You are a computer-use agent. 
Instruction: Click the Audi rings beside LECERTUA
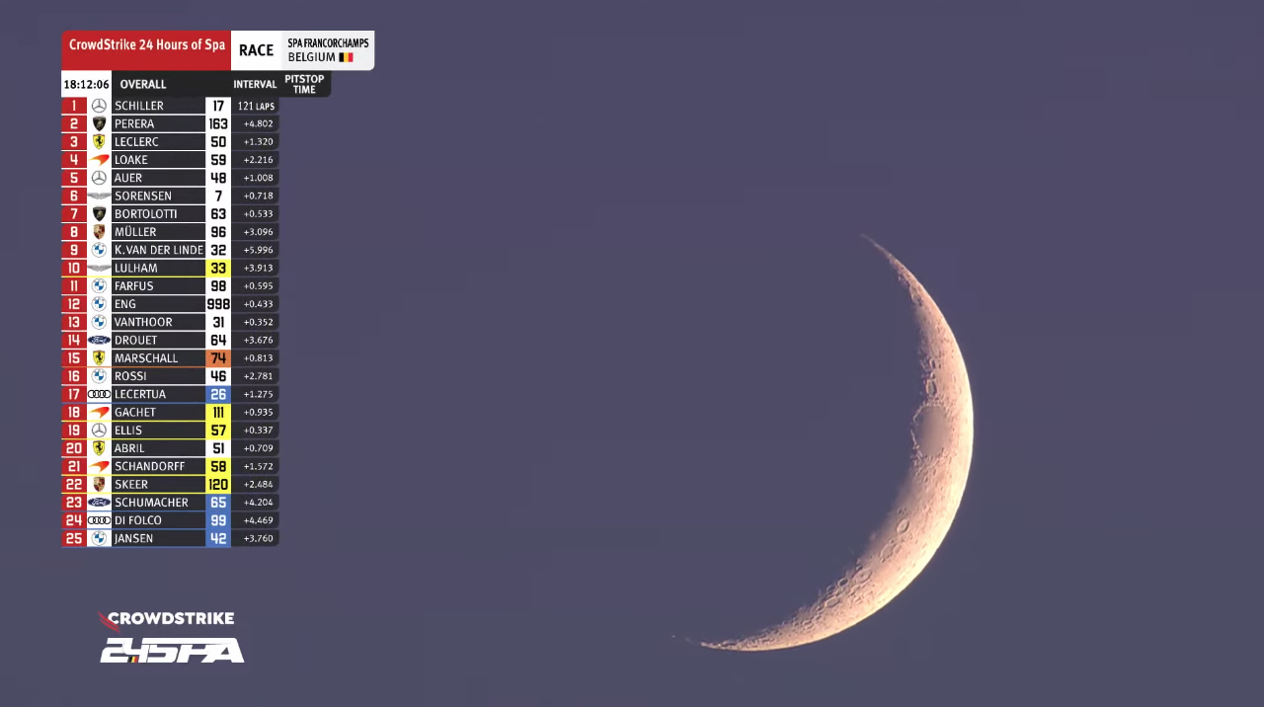click(x=99, y=394)
